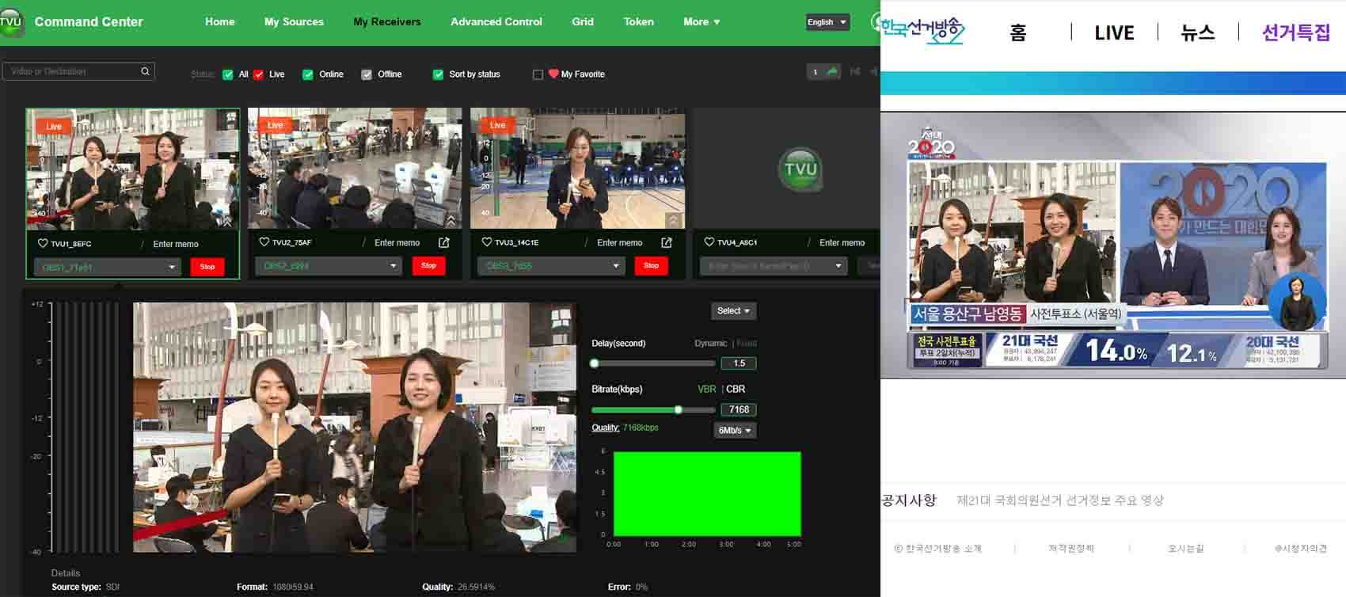This screenshot has width=1346, height=597.
Task: Mark TVU4_A8C1 as favorite via heart icon
Action: (709, 242)
